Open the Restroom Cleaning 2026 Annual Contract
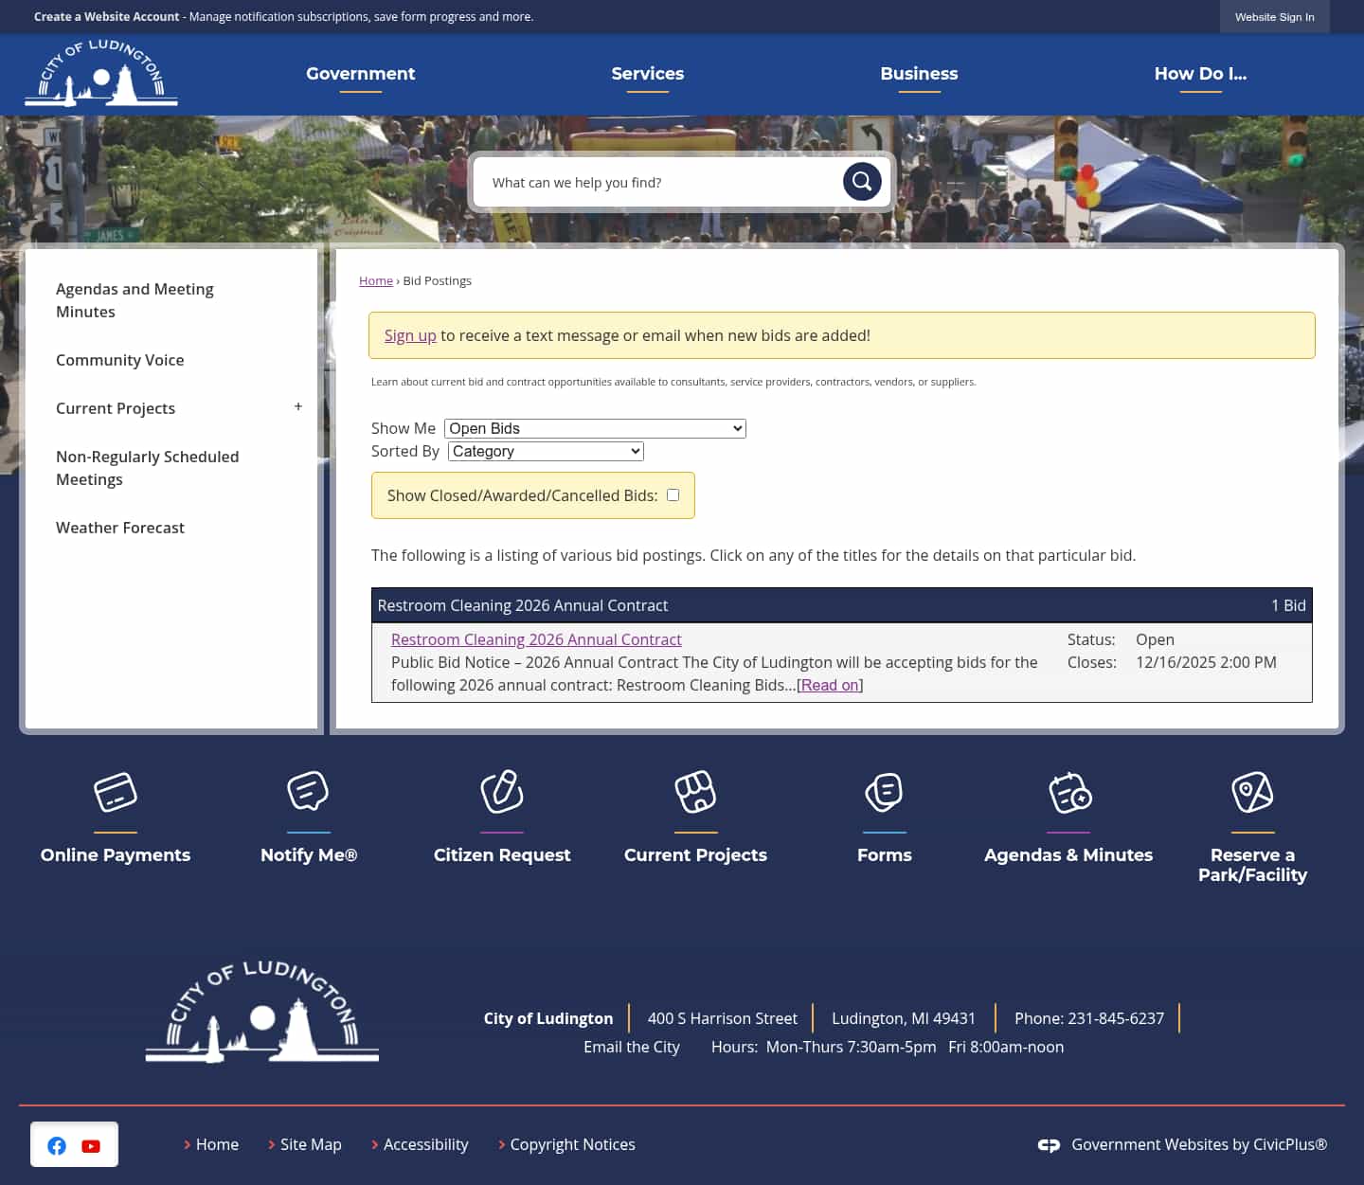This screenshot has width=1364, height=1185. coord(536,639)
